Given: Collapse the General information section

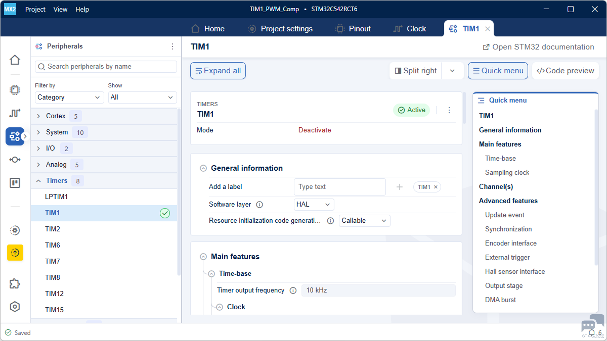Looking at the screenshot, I should (203, 168).
